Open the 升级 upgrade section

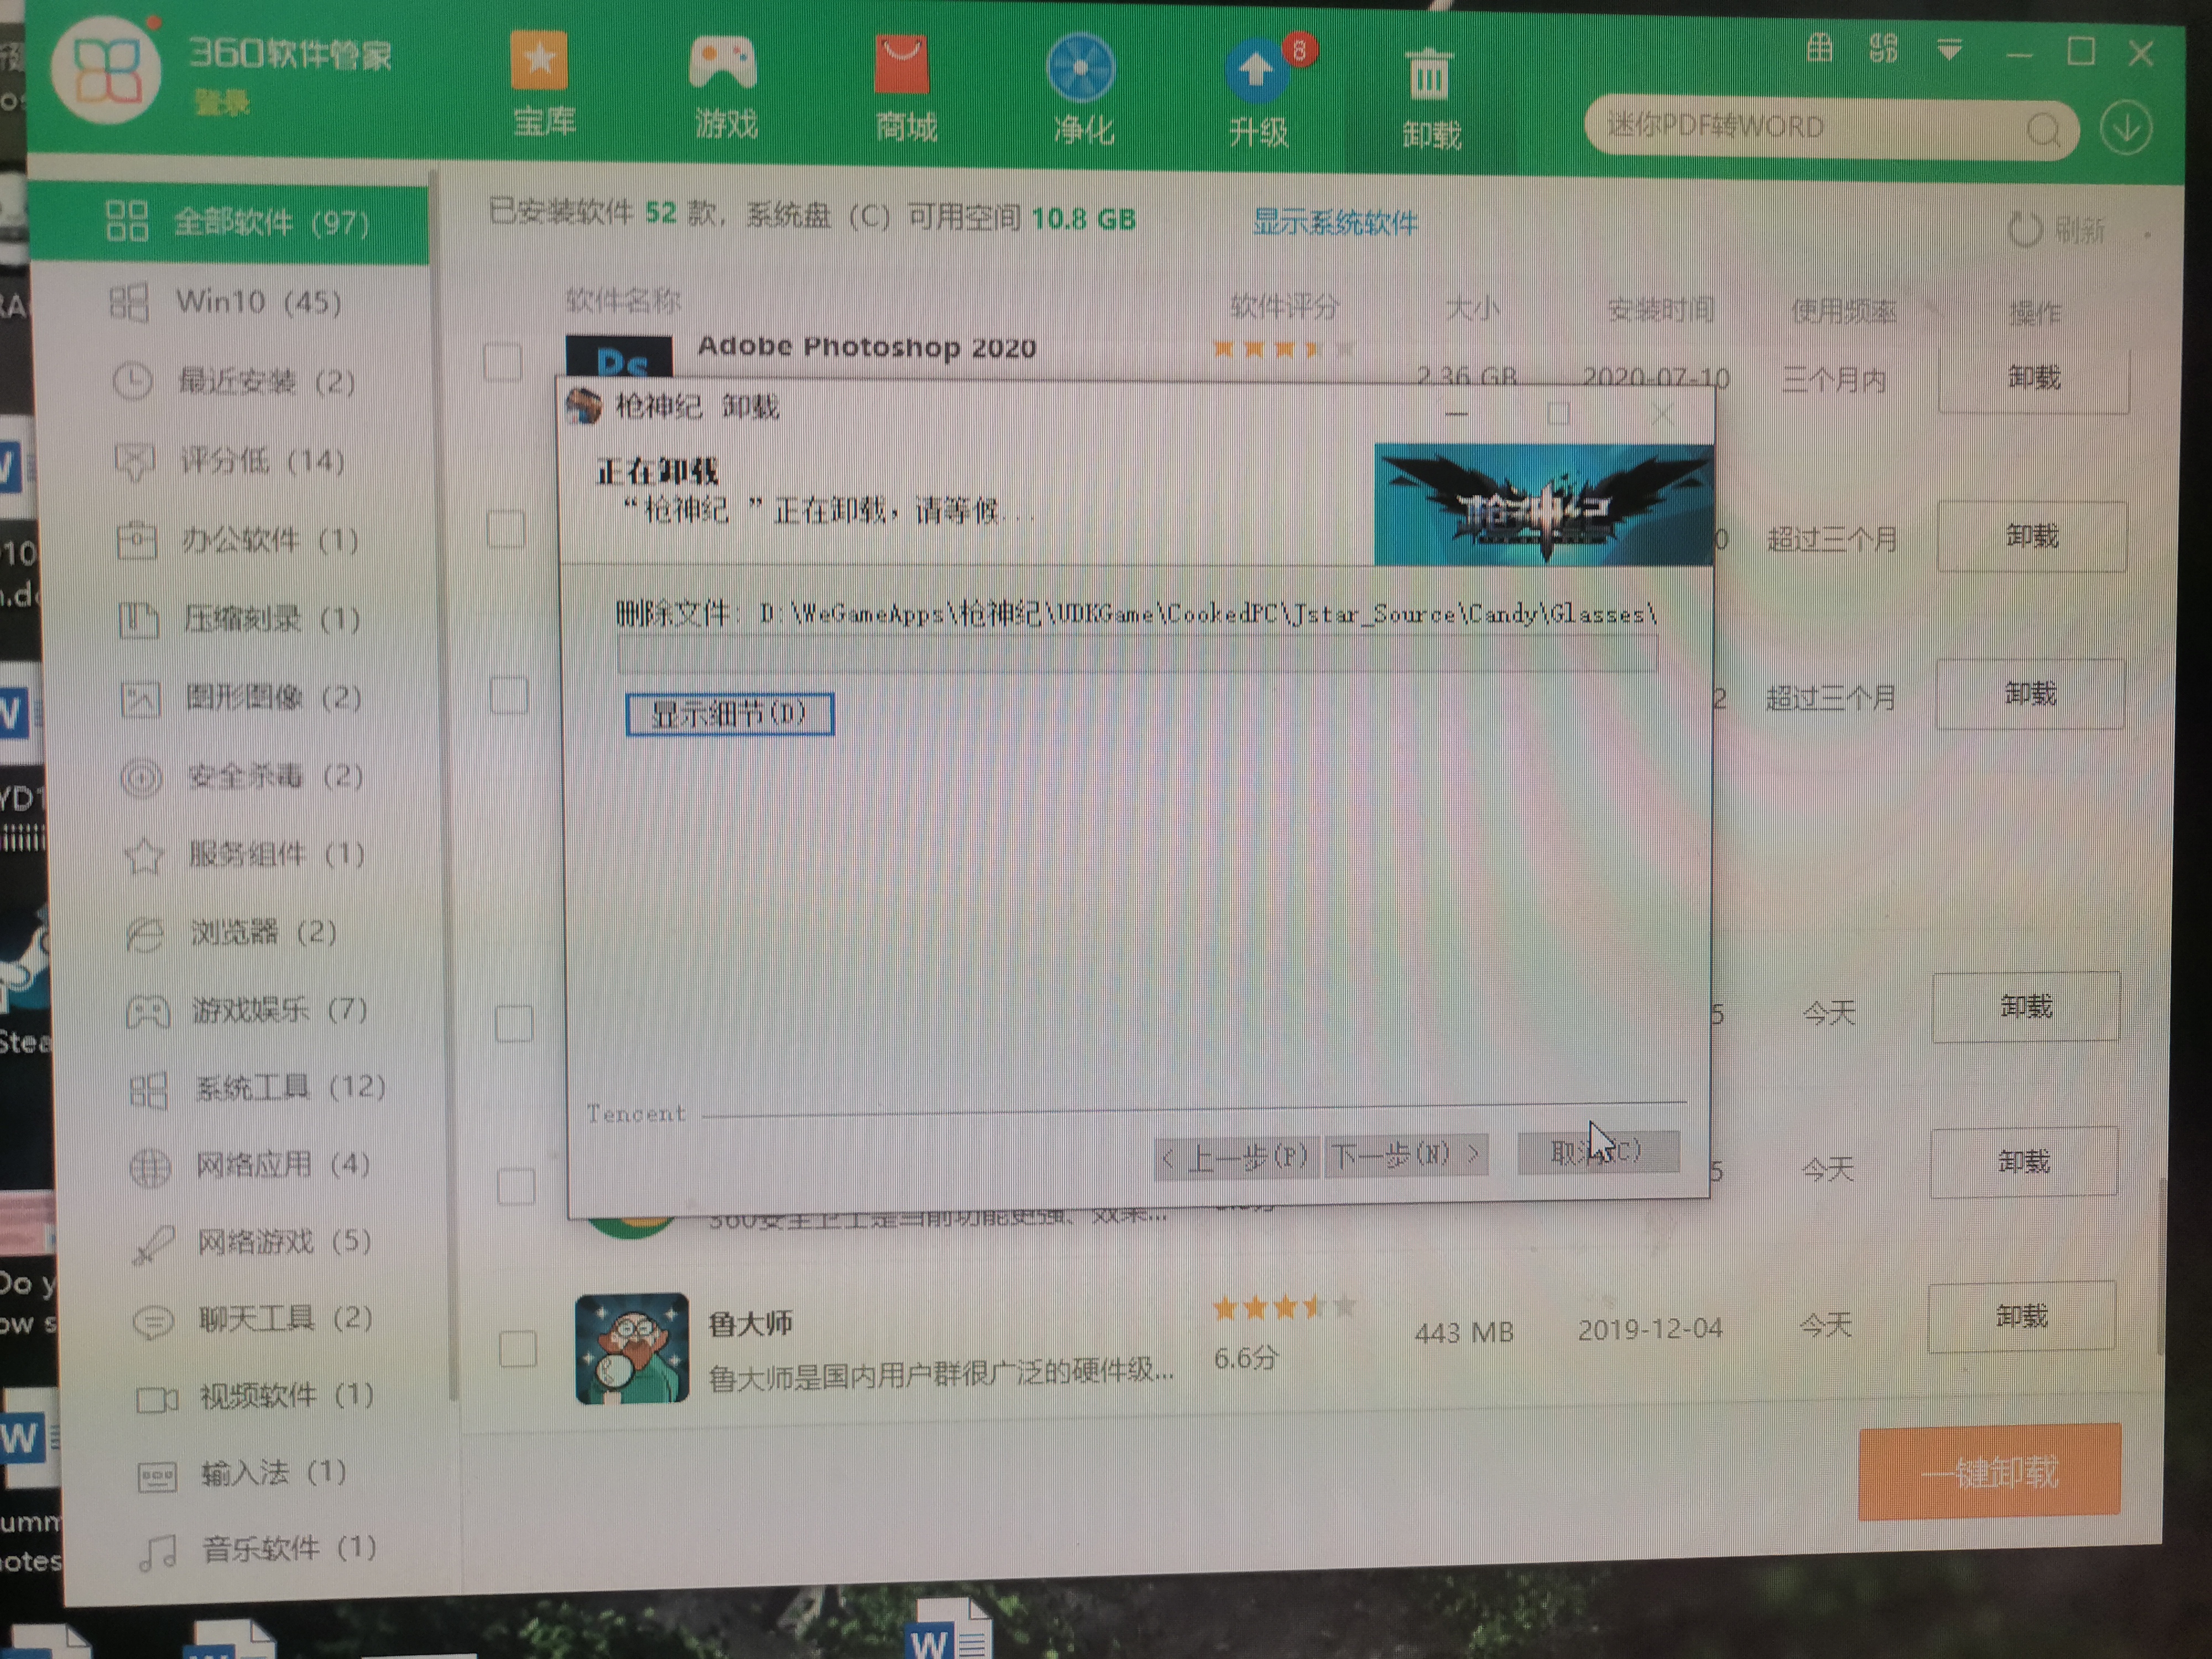(1258, 93)
